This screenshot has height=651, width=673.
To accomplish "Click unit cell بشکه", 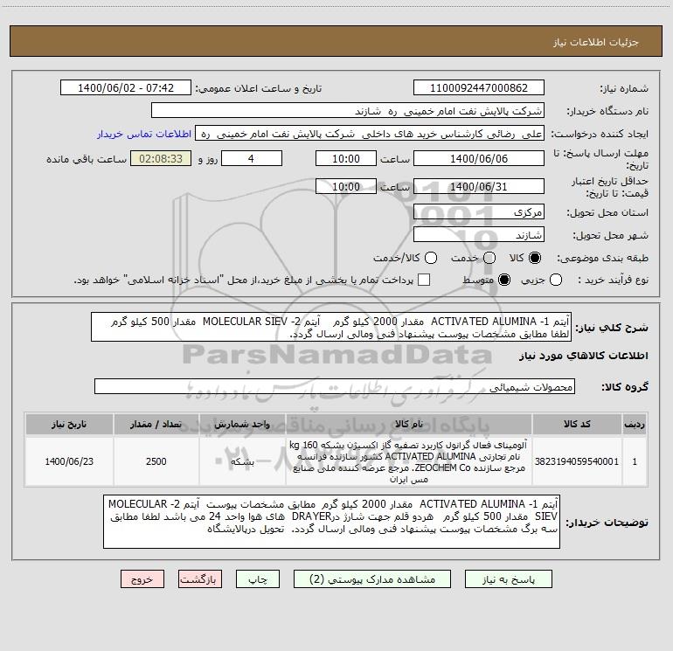I will coord(242,461).
